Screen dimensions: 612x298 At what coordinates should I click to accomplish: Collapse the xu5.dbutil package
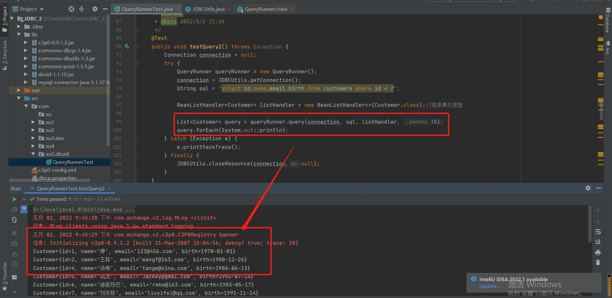pos(33,154)
